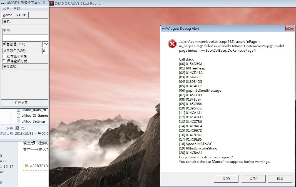Click the 取消 button
The height and width of the screenshot is (187, 296).
280,178
